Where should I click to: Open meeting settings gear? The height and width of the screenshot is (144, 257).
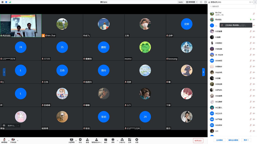[137, 140]
